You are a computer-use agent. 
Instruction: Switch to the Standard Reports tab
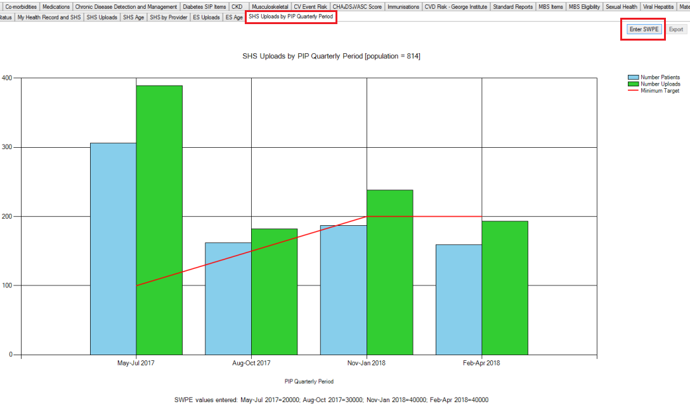point(512,6)
